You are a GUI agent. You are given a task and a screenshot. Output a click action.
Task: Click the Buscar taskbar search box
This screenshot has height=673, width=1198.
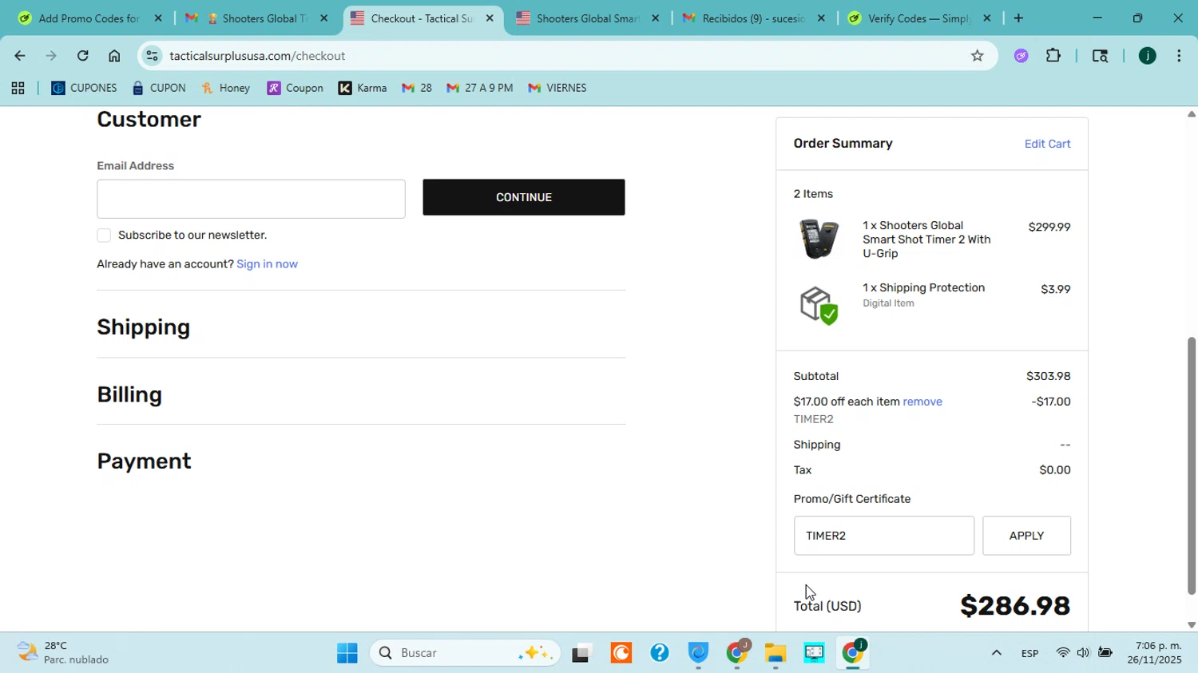(466, 653)
